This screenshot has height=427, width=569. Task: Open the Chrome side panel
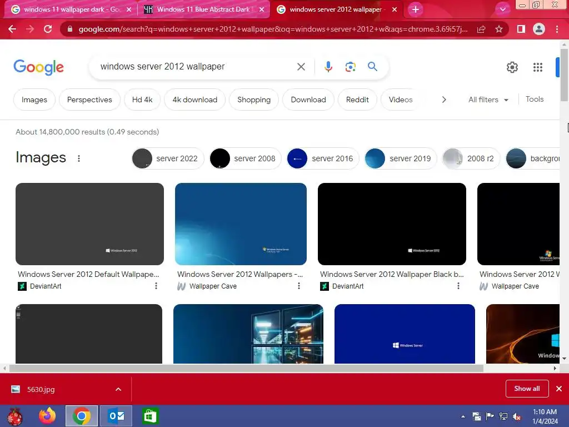point(521,29)
